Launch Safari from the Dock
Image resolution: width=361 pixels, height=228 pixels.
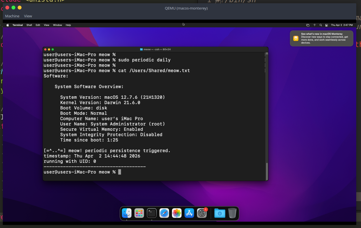pyautogui.click(x=164, y=213)
